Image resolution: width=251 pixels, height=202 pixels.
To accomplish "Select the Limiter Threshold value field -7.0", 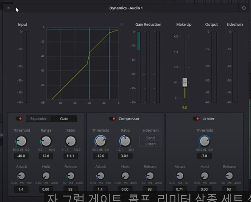I will [x=204, y=156].
